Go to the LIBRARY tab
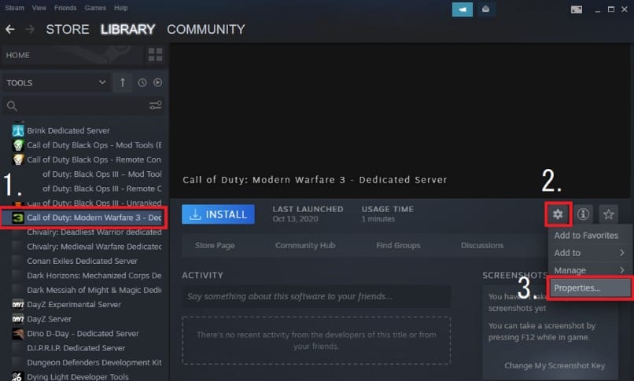Image resolution: width=634 pixels, height=381 pixels. [x=127, y=30]
